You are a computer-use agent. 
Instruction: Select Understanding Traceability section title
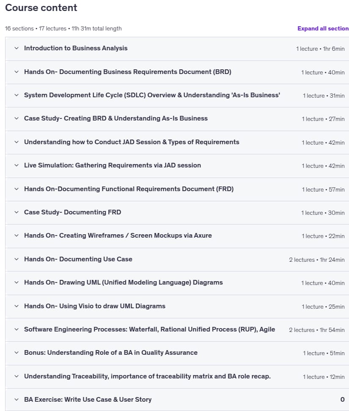(147, 376)
